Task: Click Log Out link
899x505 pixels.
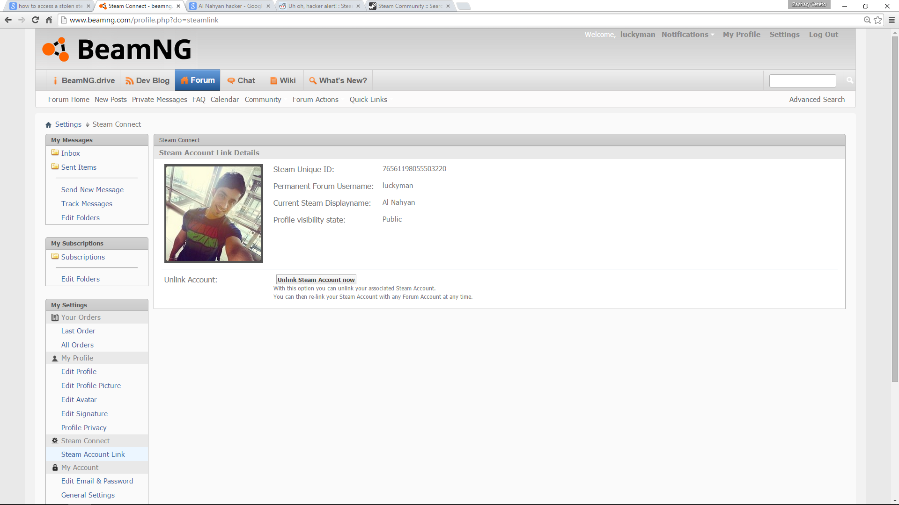Action: point(823,35)
